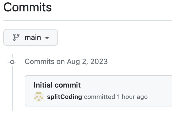
Task: Click the "main" branch name label
Action: pos(33,38)
